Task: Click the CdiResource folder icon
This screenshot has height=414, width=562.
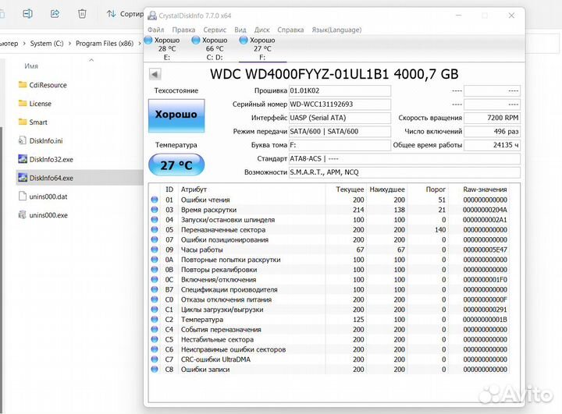Action: tap(23, 84)
